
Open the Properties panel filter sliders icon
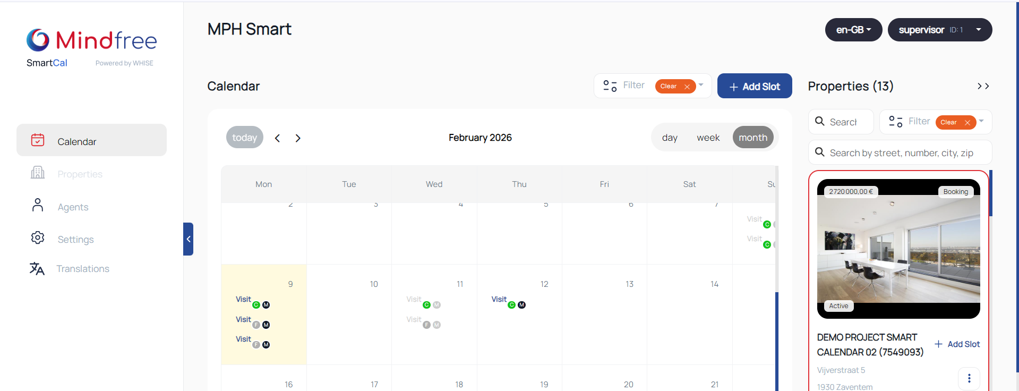point(896,122)
